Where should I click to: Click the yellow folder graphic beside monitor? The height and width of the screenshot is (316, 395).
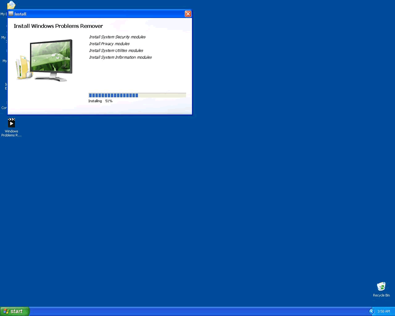pyautogui.click(x=22, y=68)
